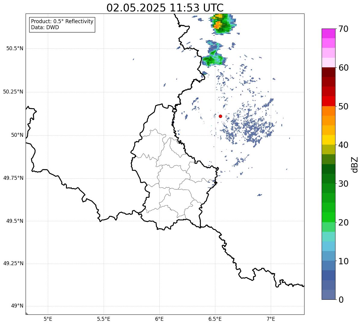Click the 50.25°N latitude label
362x325 pixels.
coord(13,92)
